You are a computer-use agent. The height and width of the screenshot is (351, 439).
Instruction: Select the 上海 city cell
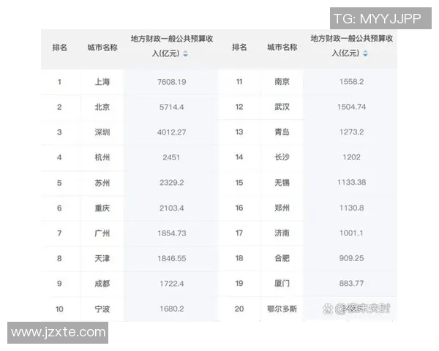click(102, 82)
